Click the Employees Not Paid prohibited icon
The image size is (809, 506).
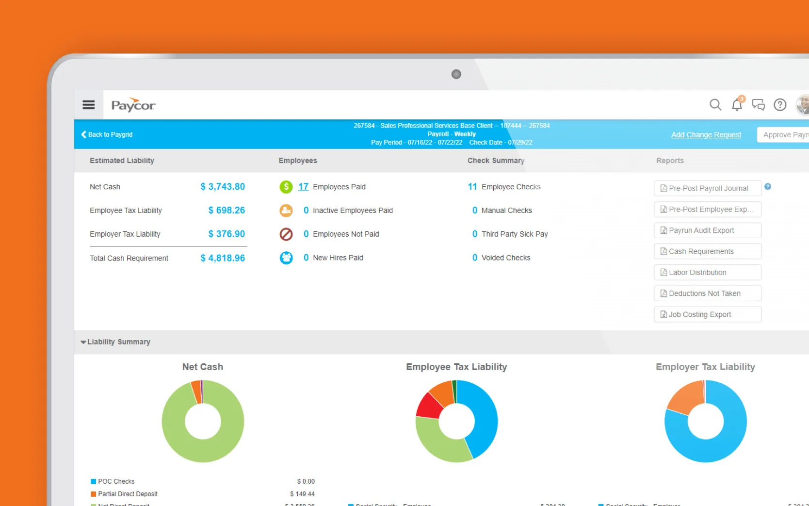pos(286,234)
